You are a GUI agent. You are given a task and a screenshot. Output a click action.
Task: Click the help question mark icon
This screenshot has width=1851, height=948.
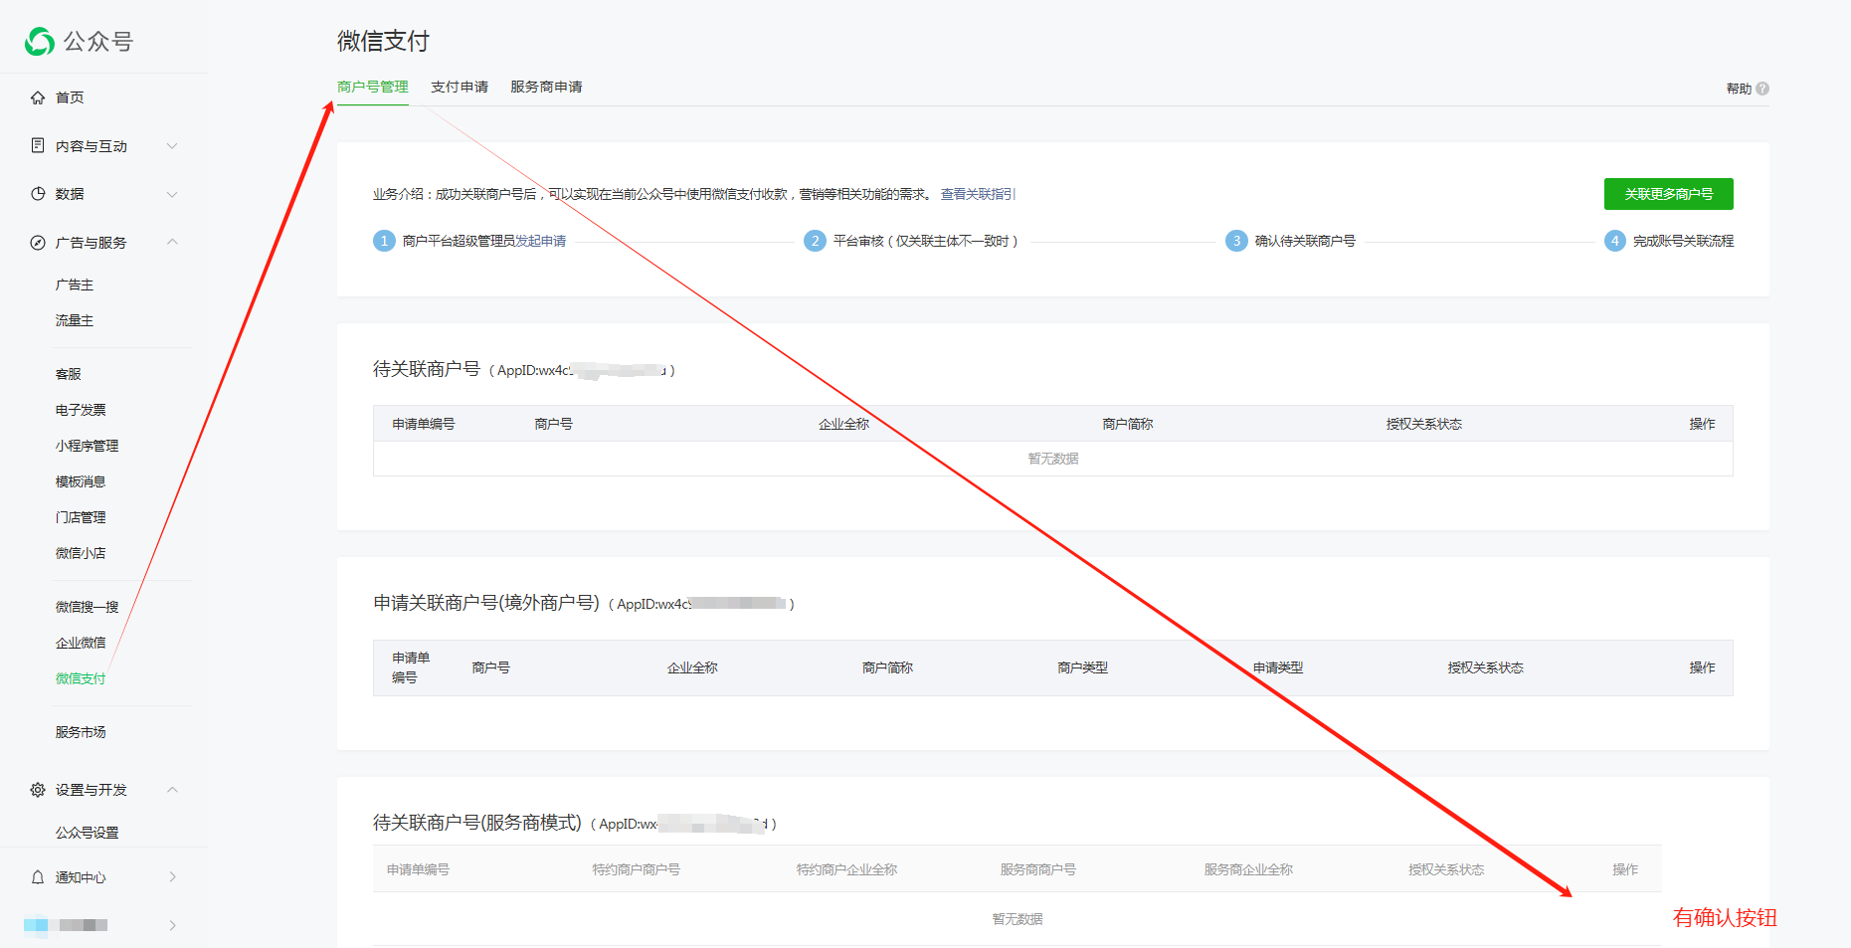[1762, 89]
